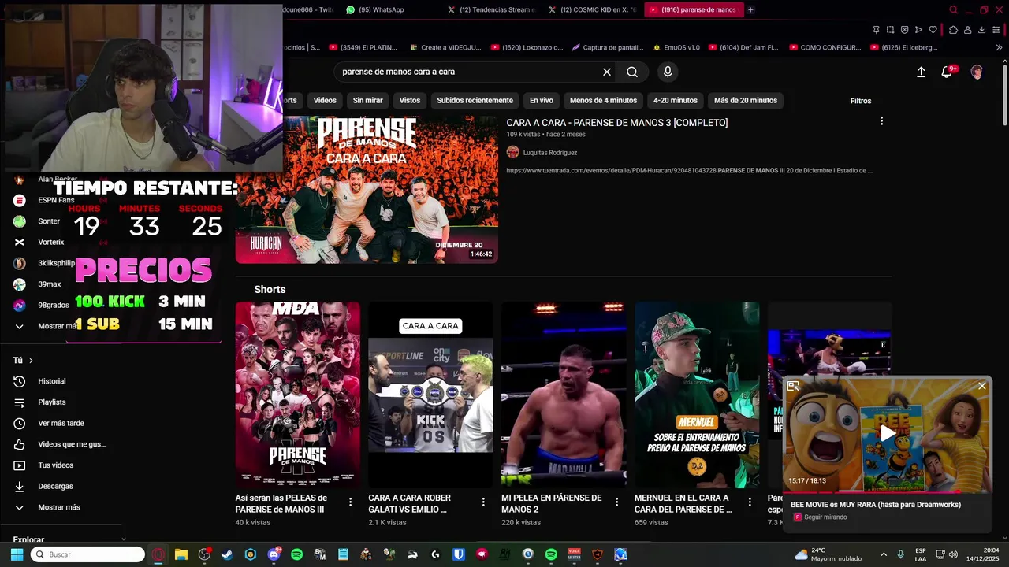
Task: Click the browser heart bookmark icon
Action: (933, 30)
